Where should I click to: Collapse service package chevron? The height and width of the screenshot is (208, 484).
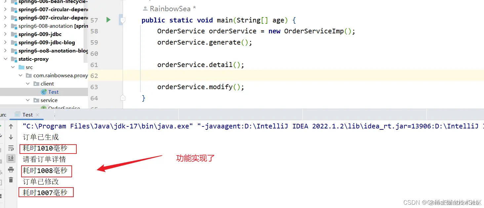(28, 100)
